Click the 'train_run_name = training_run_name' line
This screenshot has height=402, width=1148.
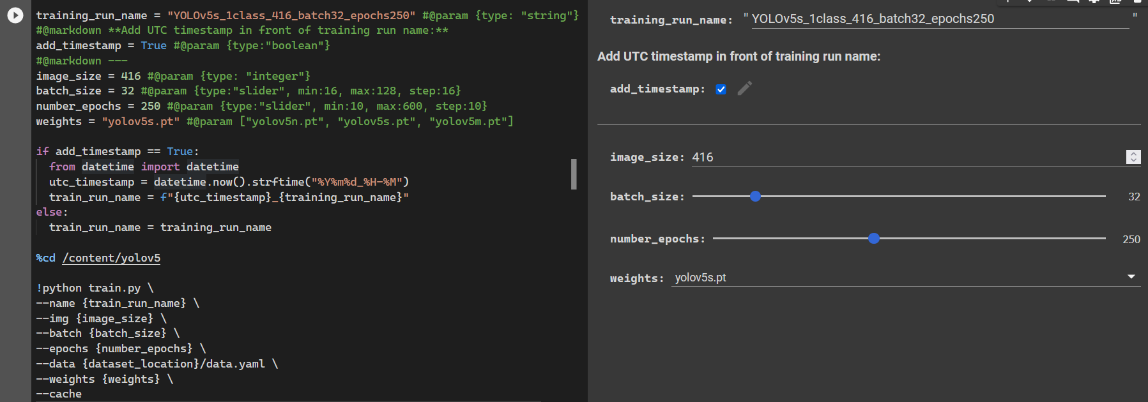tap(160, 227)
